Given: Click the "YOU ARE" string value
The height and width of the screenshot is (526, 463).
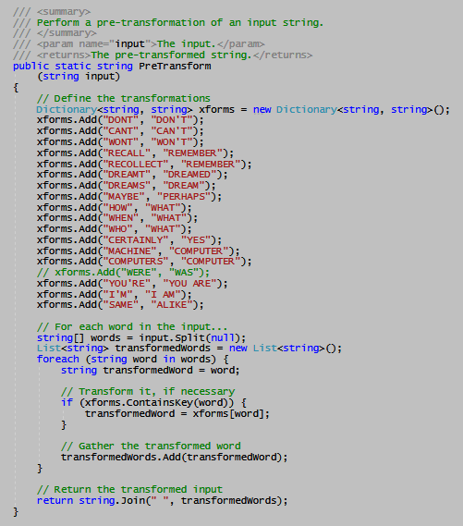Looking at the screenshot, I should [x=189, y=284].
